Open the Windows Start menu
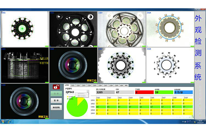This screenshot has height=133, width=206. pos(3,121)
